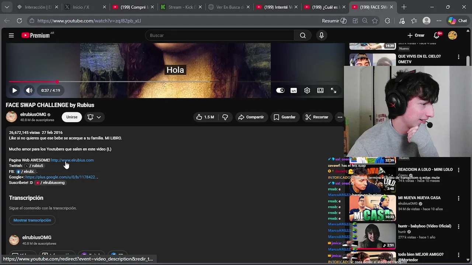Open the plus.google.com link
Screen dimensions: 472x265
point(61,177)
